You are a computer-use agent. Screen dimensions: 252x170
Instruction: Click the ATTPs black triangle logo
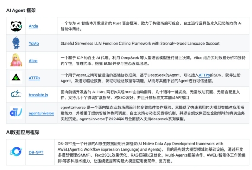[16, 77]
